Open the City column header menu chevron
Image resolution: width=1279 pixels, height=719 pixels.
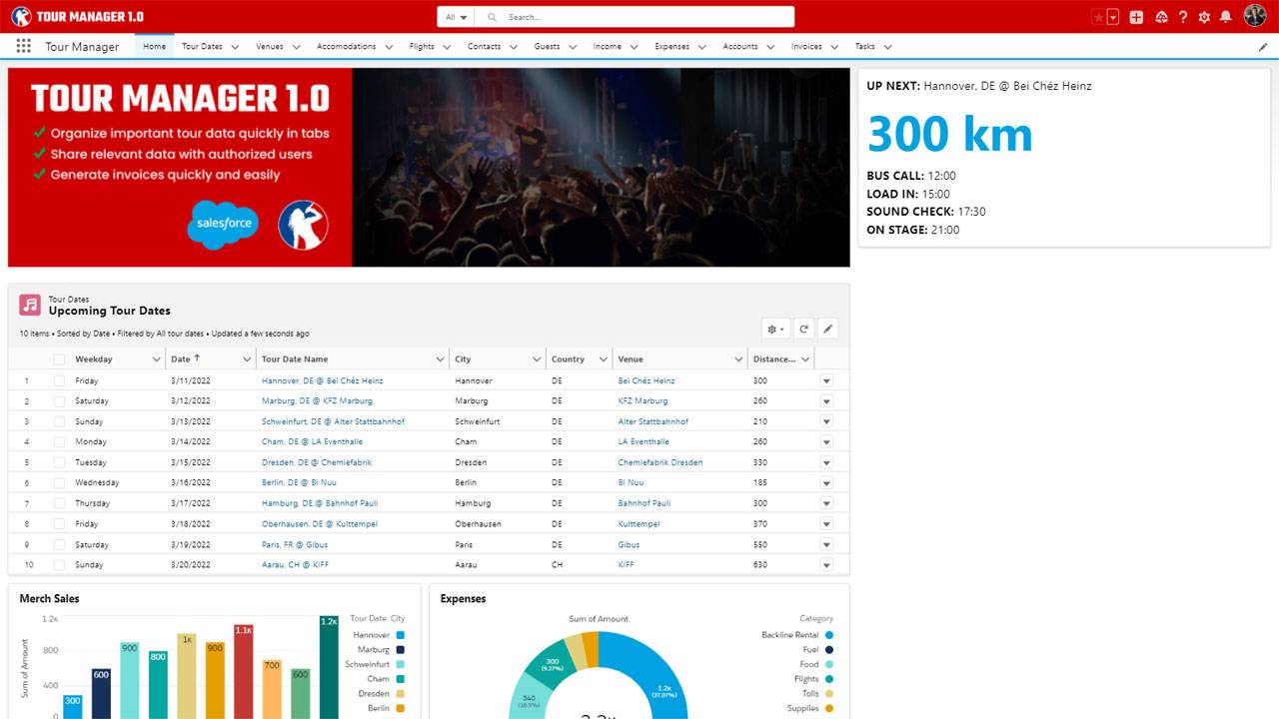click(538, 359)
